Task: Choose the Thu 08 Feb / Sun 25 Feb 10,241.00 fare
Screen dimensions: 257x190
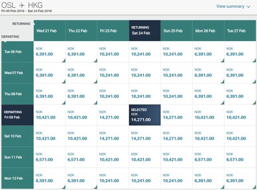Action: [x=176, y=94]
